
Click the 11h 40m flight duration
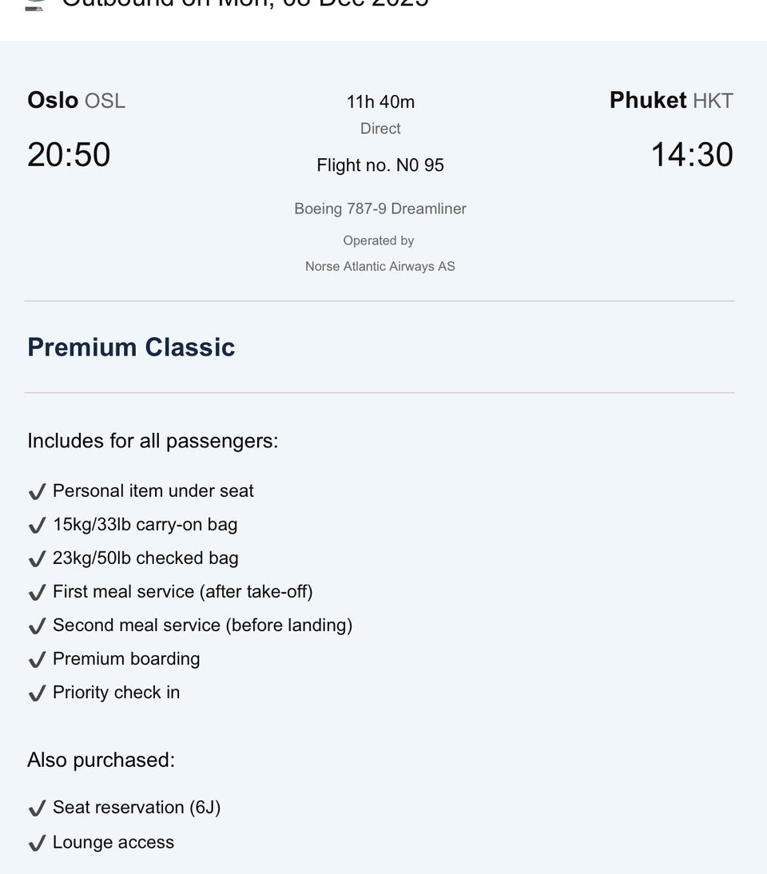click(380, 101)
